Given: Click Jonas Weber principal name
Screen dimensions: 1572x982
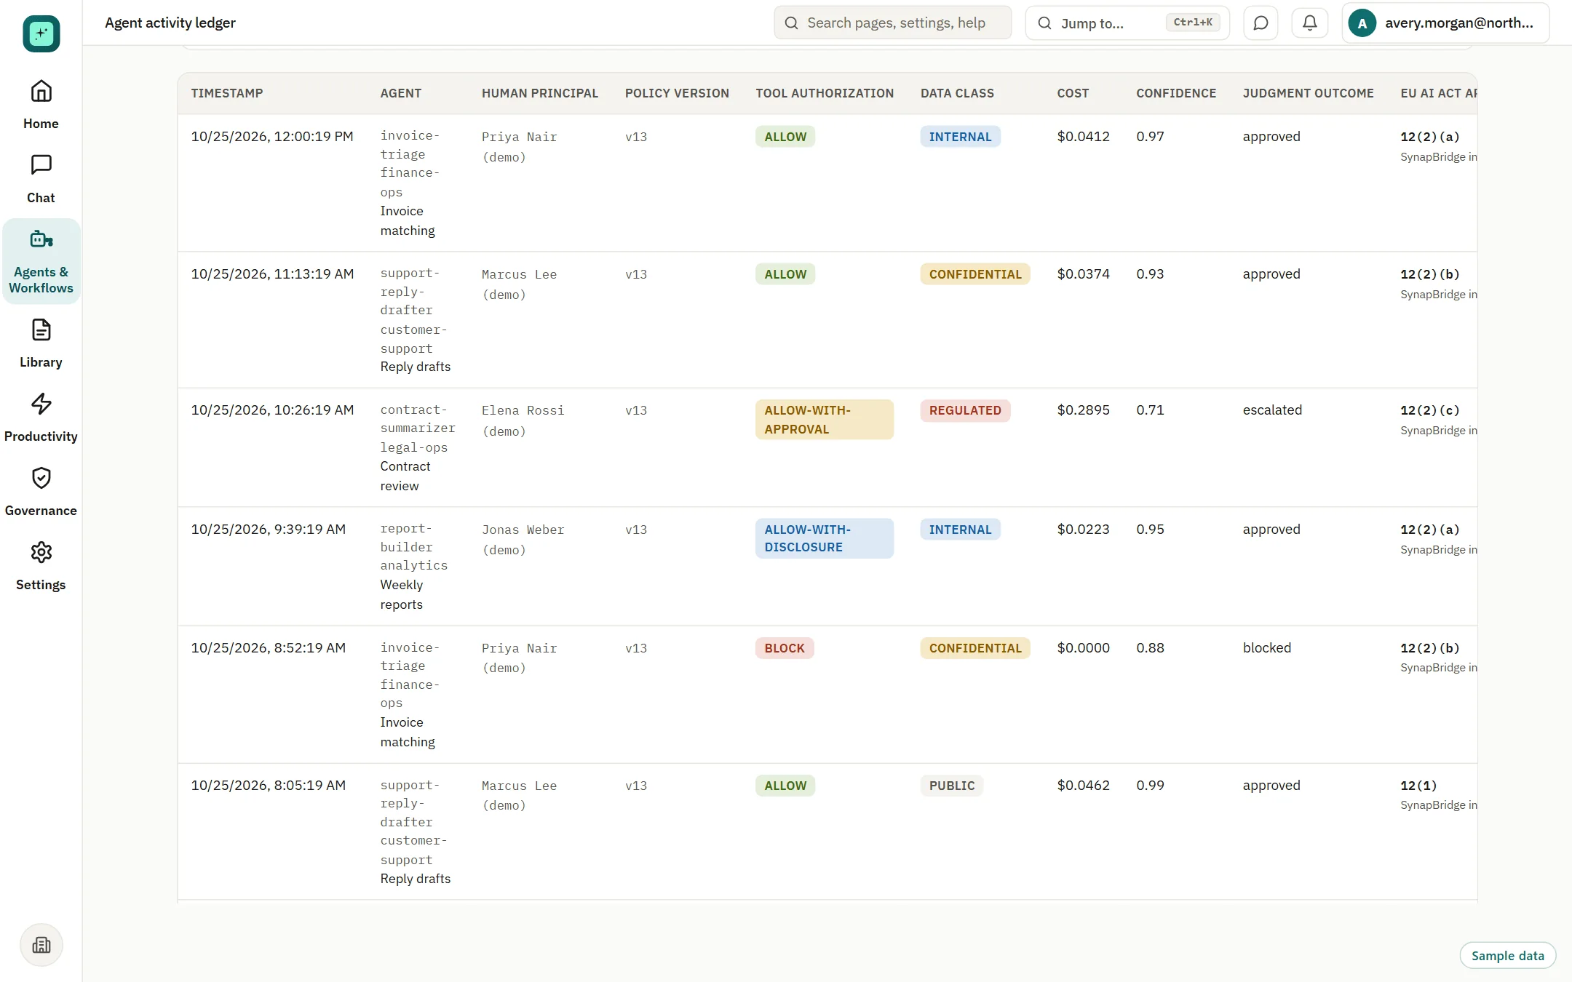Looking at the screenshot, I should pos(523,530).
